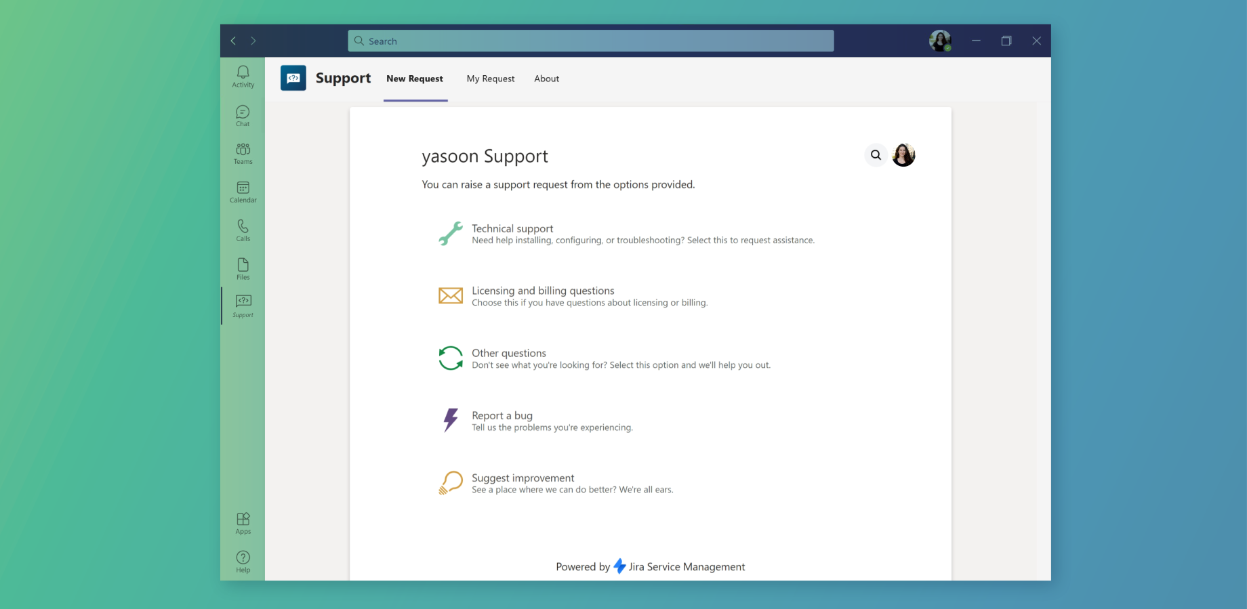Select the Report a bug option
This screenshot has width=1247, height=609.
click(502, 416)
